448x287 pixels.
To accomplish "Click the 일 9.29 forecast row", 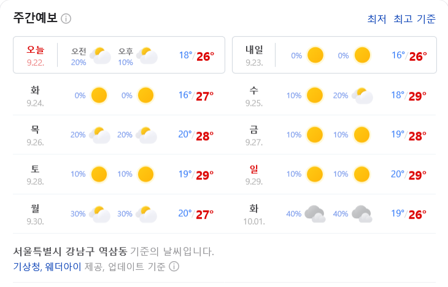I will (x=334, y=175).
